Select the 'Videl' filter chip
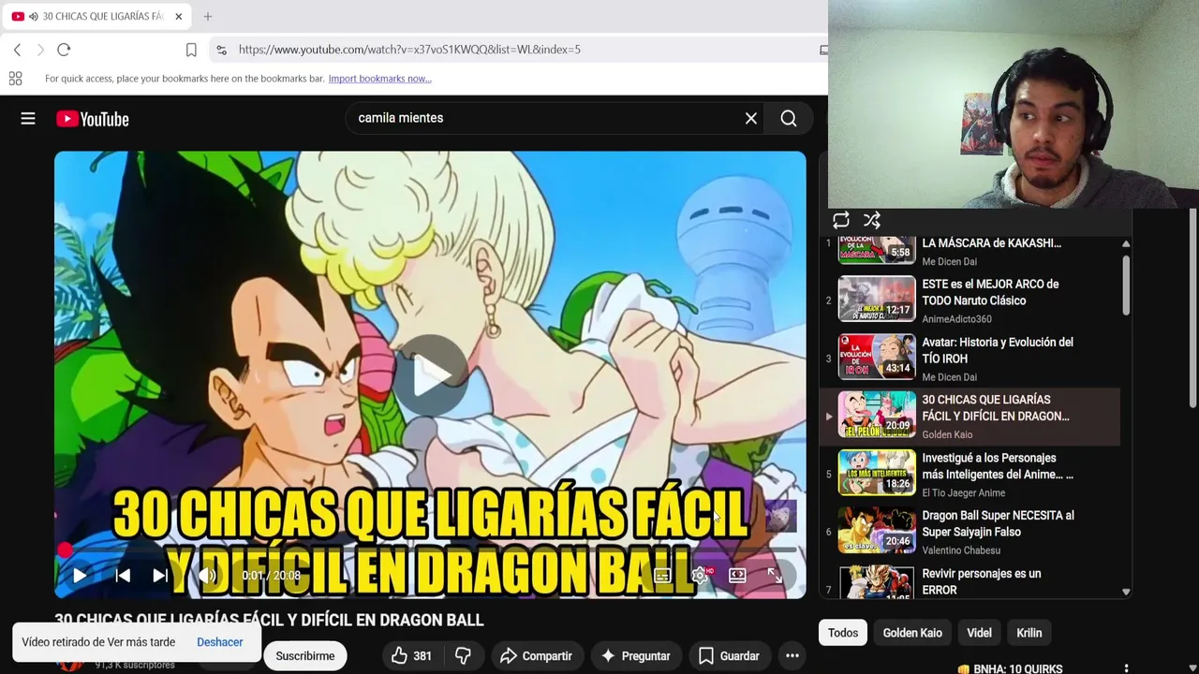 (979, 633)
